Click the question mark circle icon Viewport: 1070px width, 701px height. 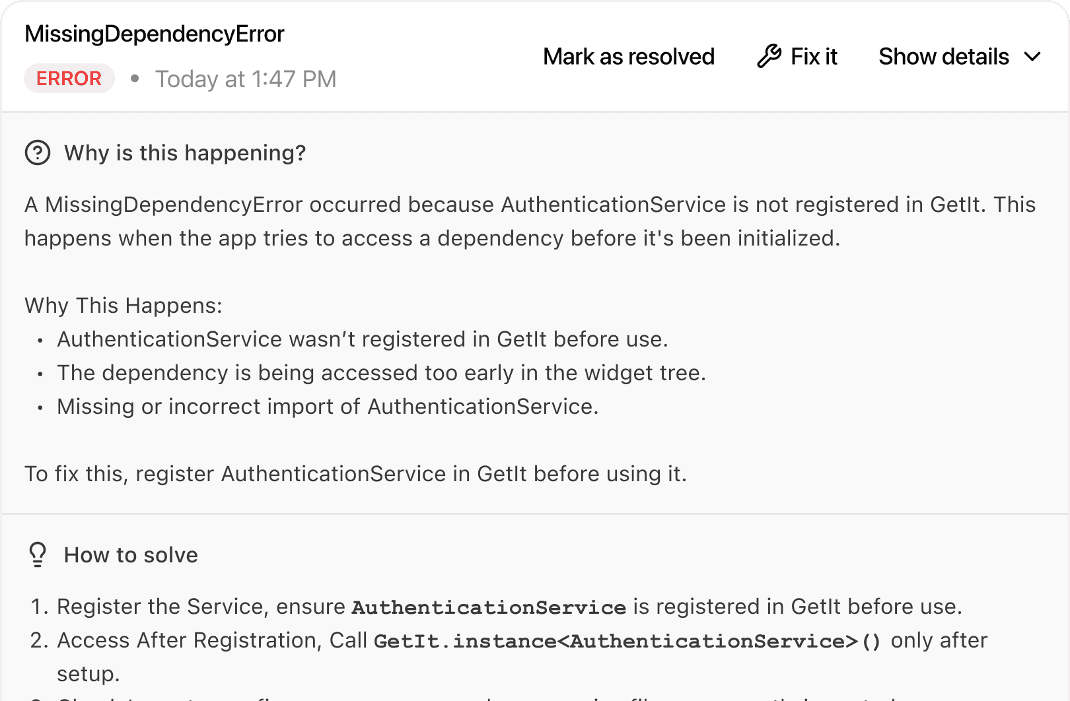tap(38, 152)
